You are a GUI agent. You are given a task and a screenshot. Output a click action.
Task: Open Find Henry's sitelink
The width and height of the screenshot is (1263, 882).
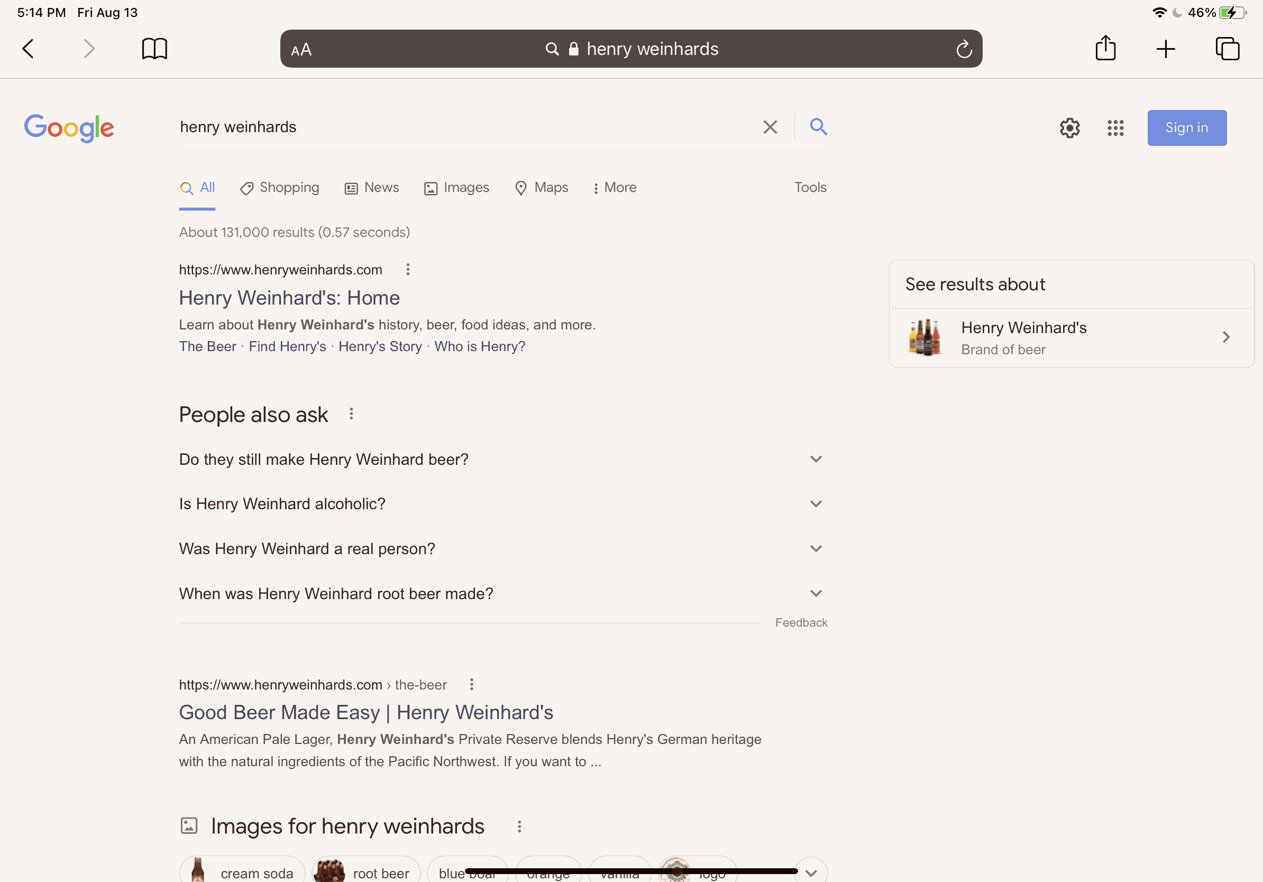287,346
